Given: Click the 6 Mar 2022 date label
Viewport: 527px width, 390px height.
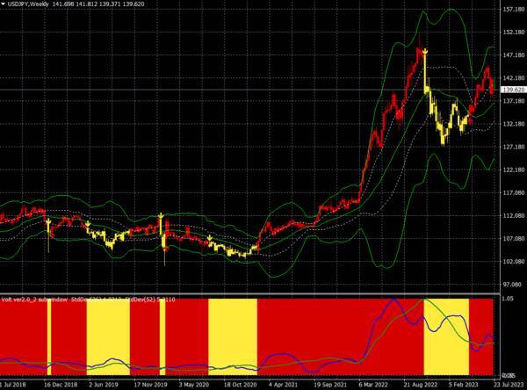Looking at the screenshot, I should coord(373,385).
